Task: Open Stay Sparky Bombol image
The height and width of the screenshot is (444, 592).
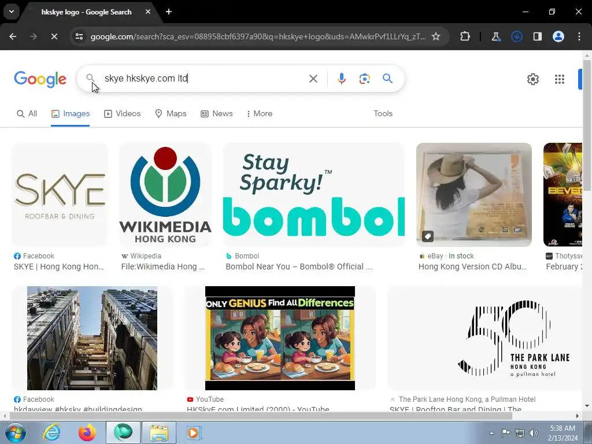Action: pyautogui.click(x=314, y=195)
